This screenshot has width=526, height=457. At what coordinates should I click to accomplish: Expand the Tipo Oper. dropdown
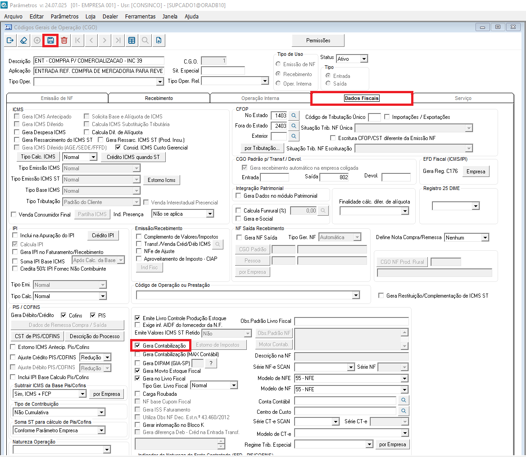pos(160,81)
